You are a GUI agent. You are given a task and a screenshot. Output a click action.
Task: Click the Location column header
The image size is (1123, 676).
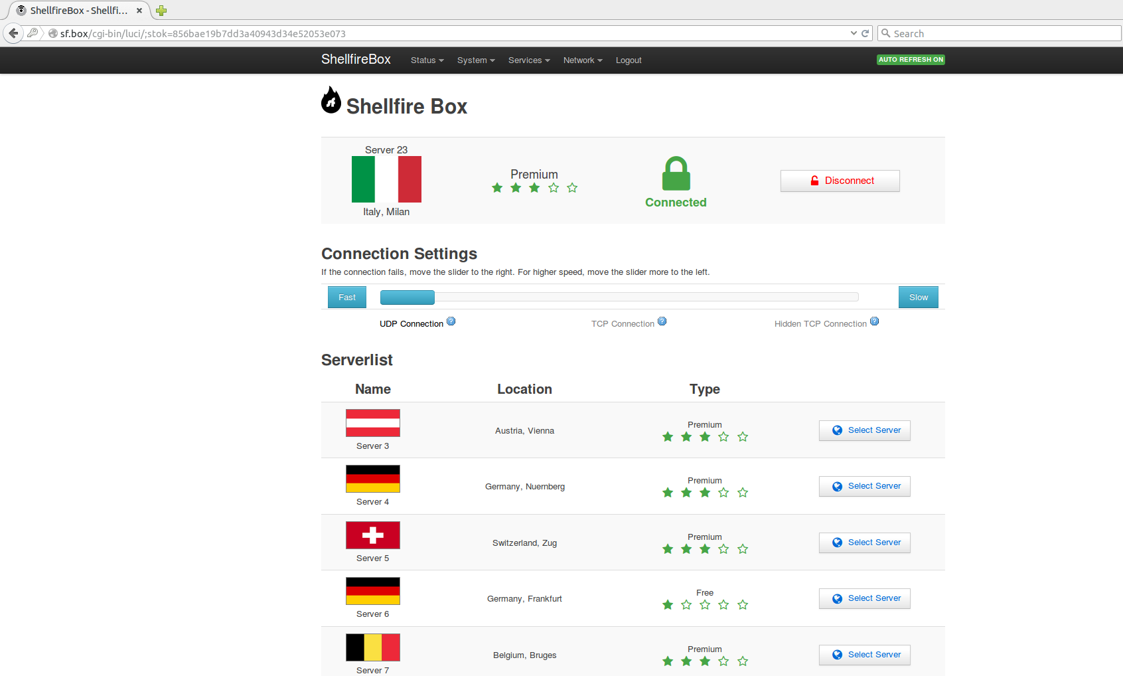tap(525, 389)
